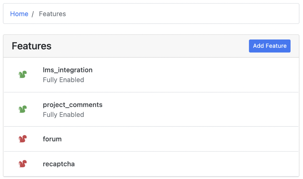Click the breadcrumb slash separator after Home

(33, 14)
